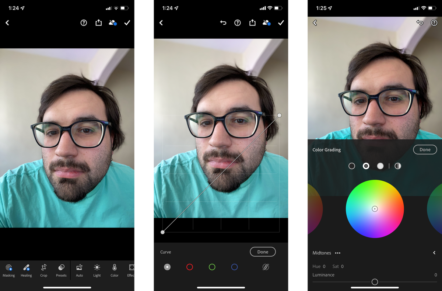Switch to the Global color grading wheel
The height and width of the screenshot is (291, 442).
tap(398, 166)
